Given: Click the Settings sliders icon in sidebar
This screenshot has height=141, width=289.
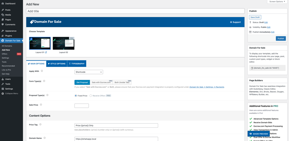Looking at the screenshot, I should (2, 89).
